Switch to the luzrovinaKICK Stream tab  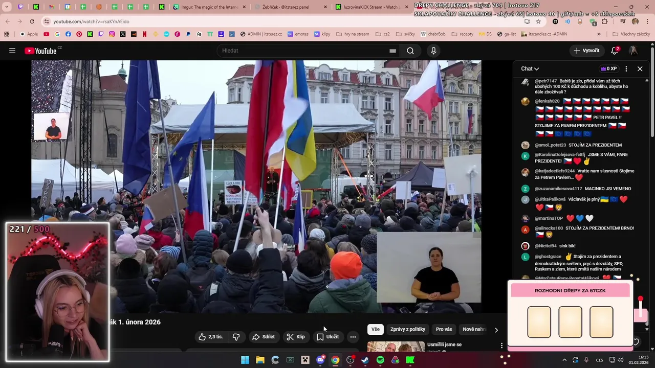(x=370, y=7)
